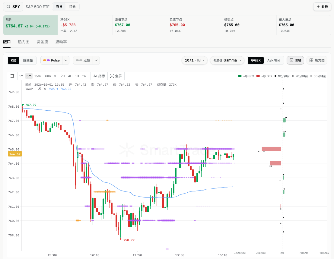Open the 10/1 0d expiry dropdown
334x259 pixels.
click(x=195, y=60)
